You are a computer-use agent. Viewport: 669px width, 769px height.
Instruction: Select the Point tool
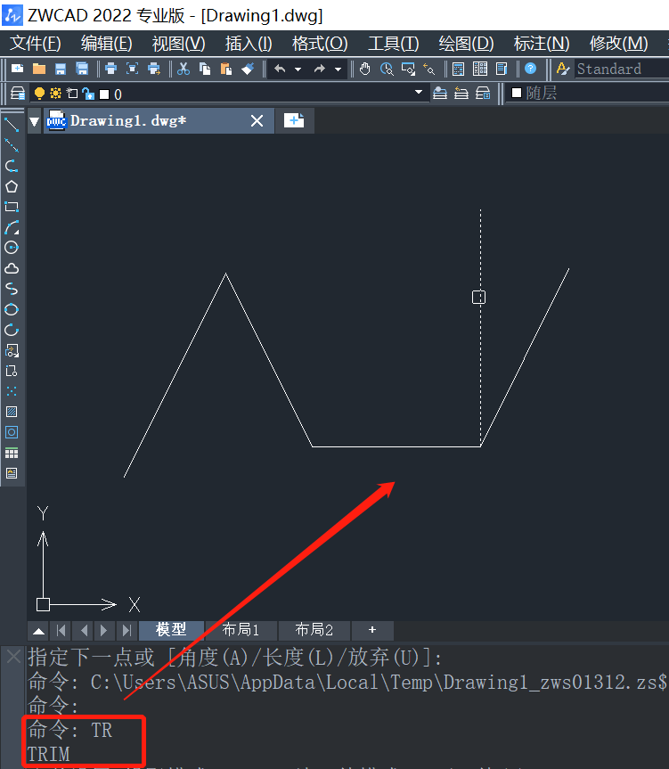click(12, 391)
